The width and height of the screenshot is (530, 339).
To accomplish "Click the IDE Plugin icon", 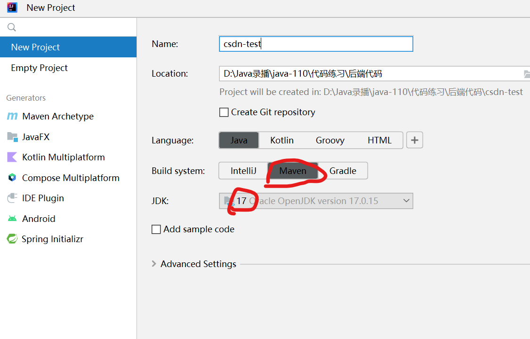I will click(12, 198).
